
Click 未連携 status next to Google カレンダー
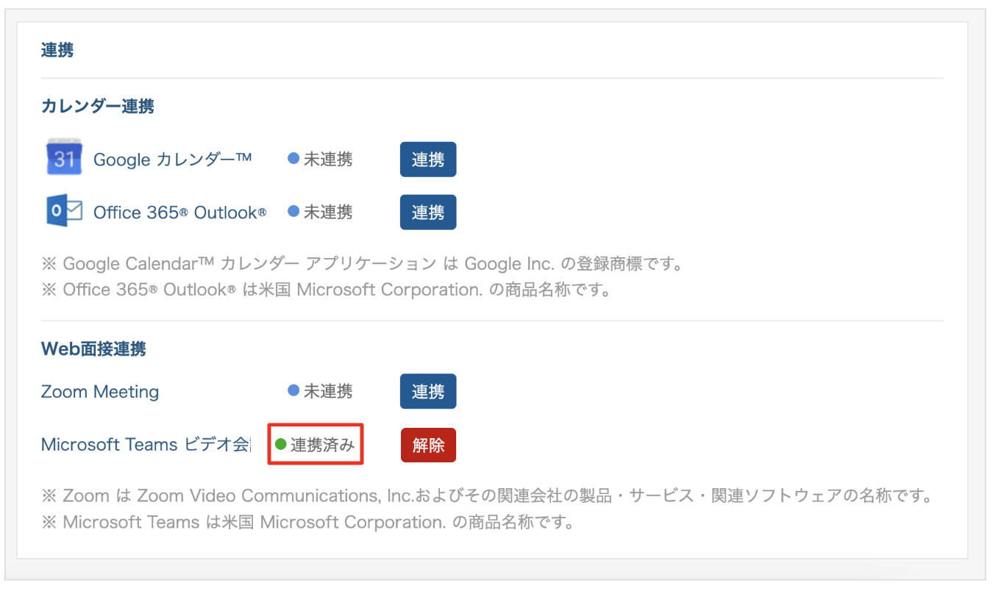click(x=320, y=159)
